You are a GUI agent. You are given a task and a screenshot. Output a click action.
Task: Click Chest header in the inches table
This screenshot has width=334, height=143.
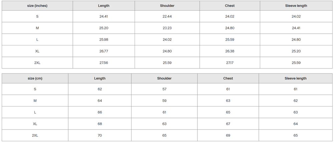[x=230, y=6]
